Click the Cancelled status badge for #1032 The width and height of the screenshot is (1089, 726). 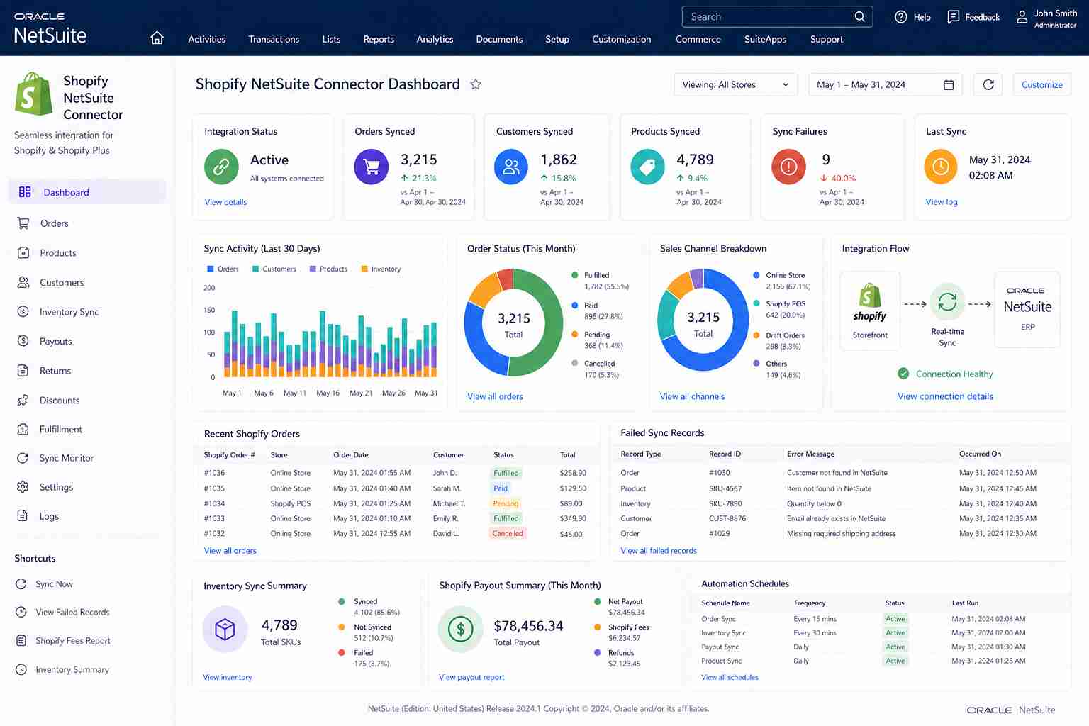tap(508, 534)
